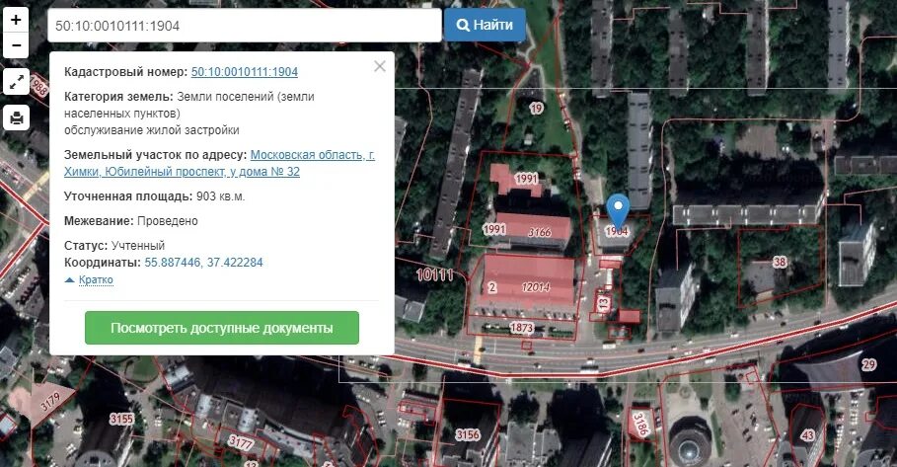Select parcel labeled 3186 on map

[x=640, y=425]
